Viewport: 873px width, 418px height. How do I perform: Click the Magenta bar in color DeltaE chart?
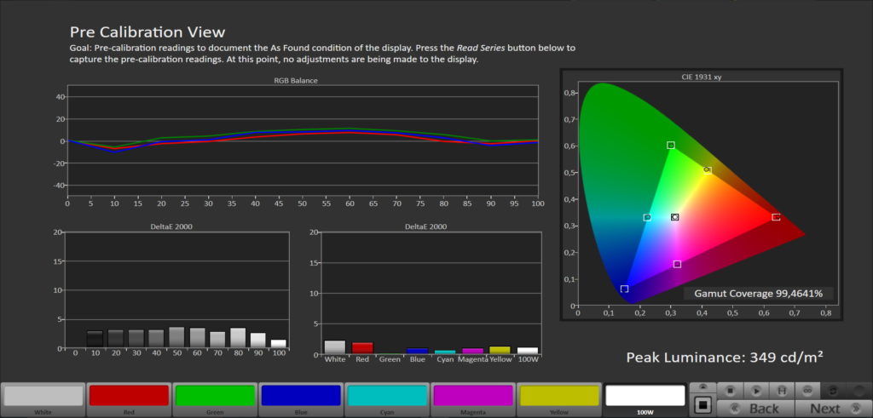[472, 352]
